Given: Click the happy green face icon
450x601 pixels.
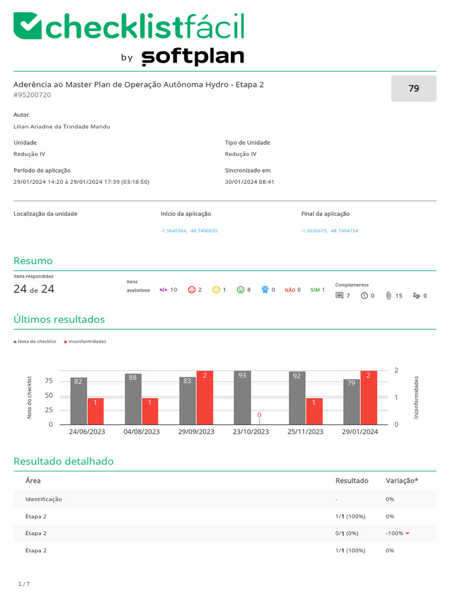Looking at the screenshot, I should [x=241, y=290].
